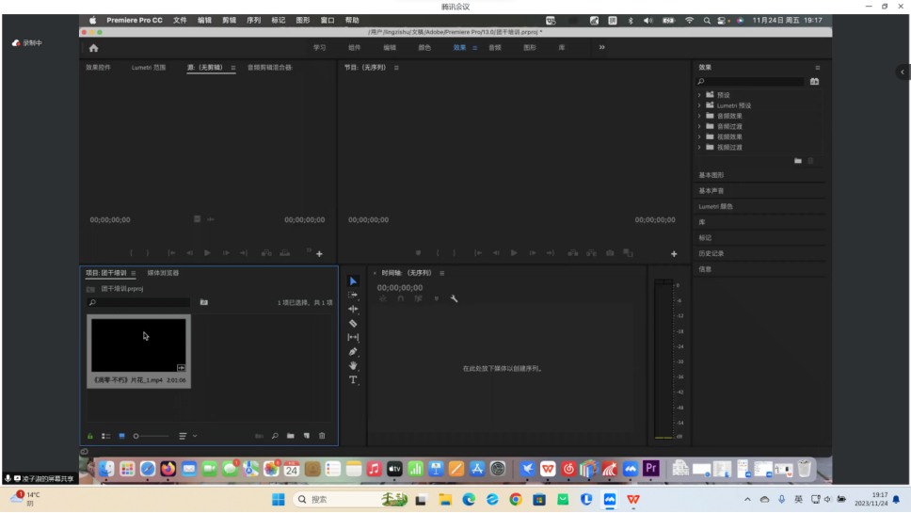Expand the 视频效果 folder

click(x=699, y=136)
